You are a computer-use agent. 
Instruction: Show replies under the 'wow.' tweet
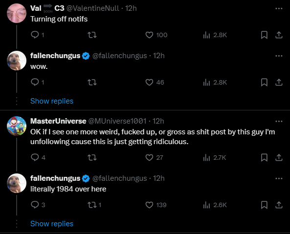52,101
